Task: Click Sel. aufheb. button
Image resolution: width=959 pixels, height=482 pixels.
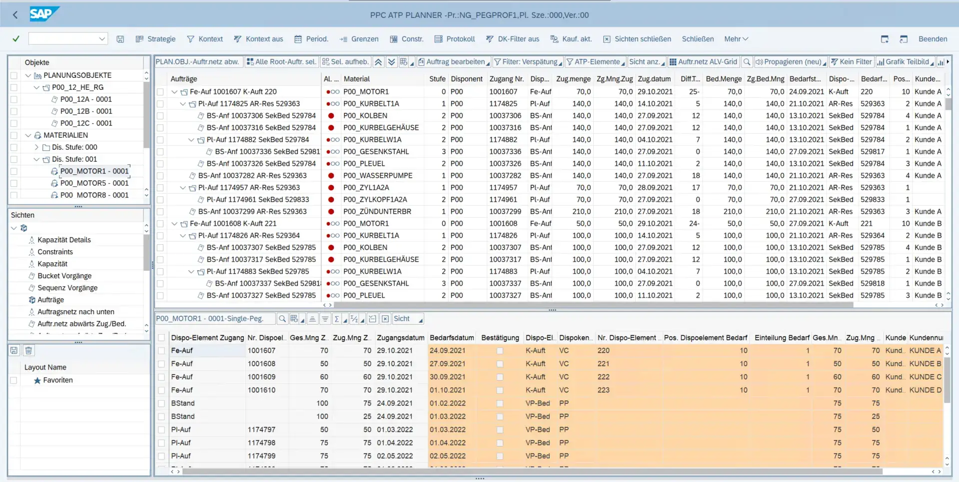Action: (x=345, y=62)
